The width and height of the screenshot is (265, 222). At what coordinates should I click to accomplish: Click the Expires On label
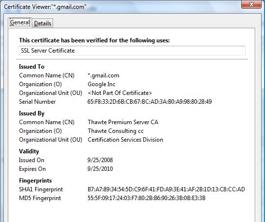point(32,169)
